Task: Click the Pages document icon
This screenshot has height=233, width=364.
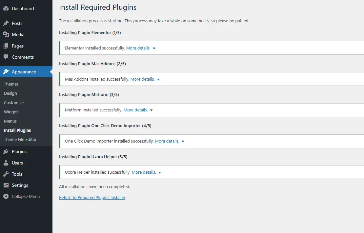Action: 6,46
